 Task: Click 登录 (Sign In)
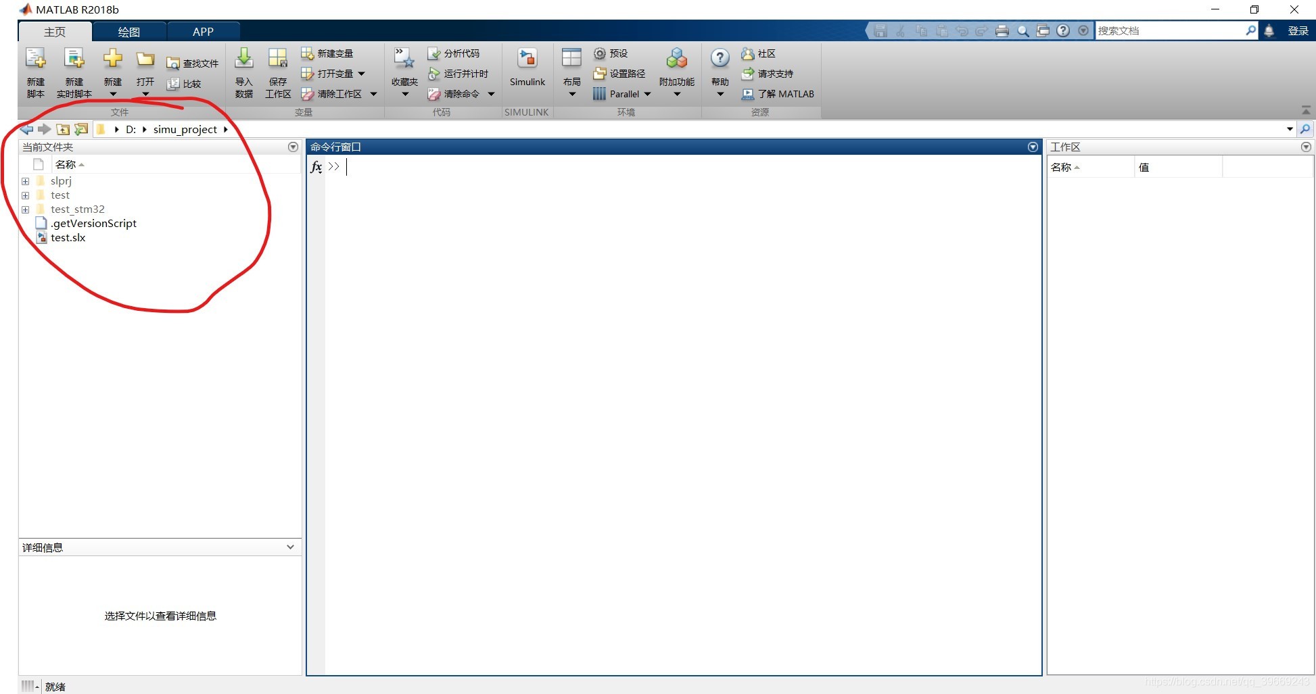[1298, 31]
